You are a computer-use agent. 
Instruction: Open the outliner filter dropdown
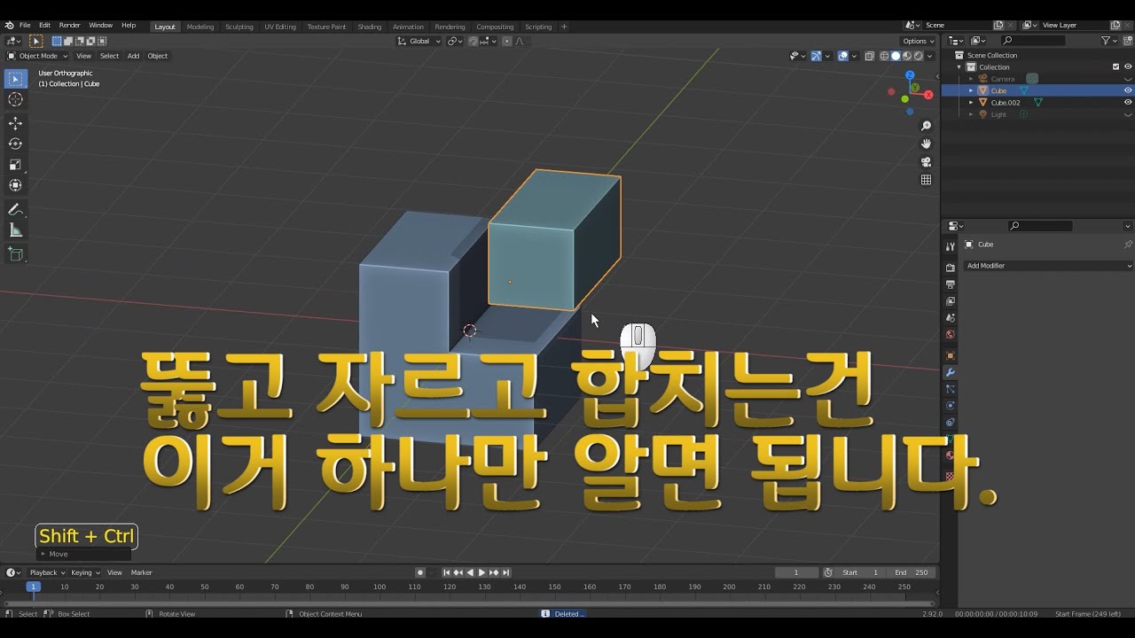[x=1108, y=41]
